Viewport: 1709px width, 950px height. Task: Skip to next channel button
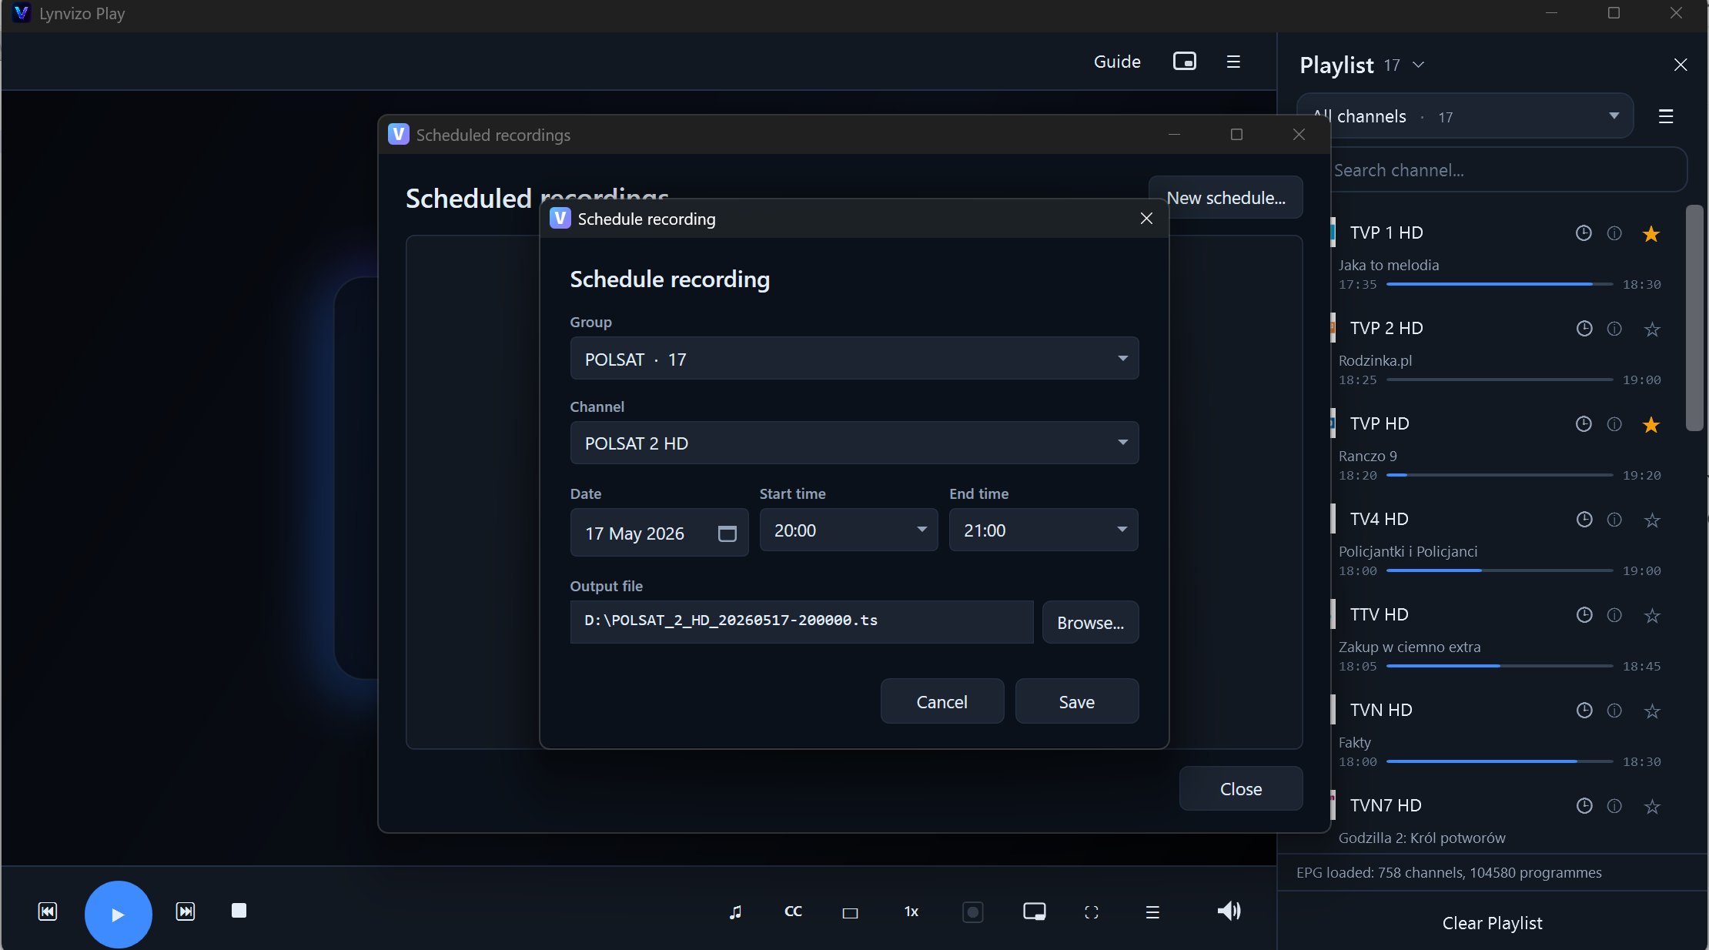pyautogui.click(x=186, y=912)
